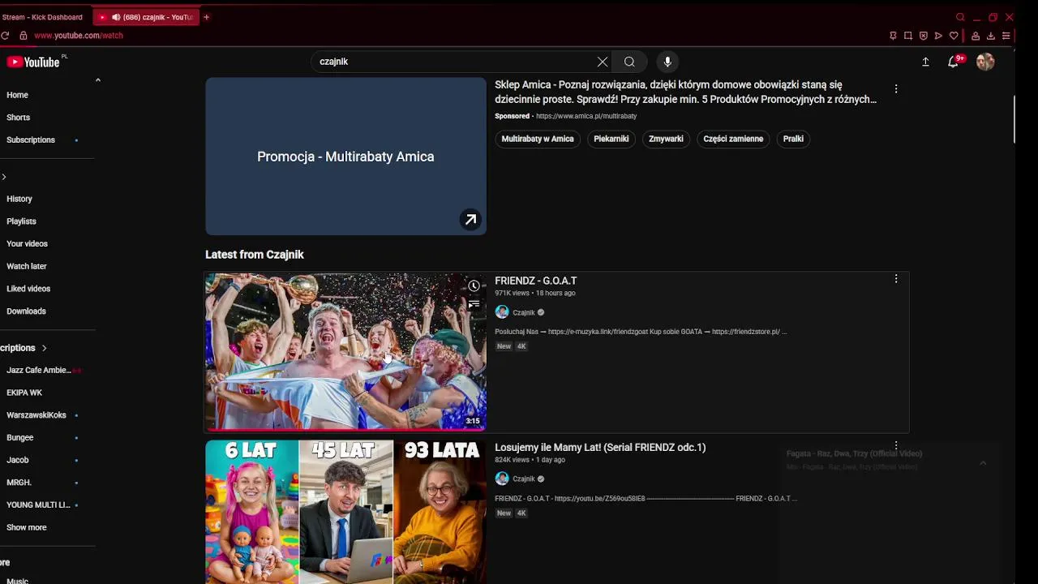Open Your videos in sidebar
The image size is (1038, 584).
(28, 244)
